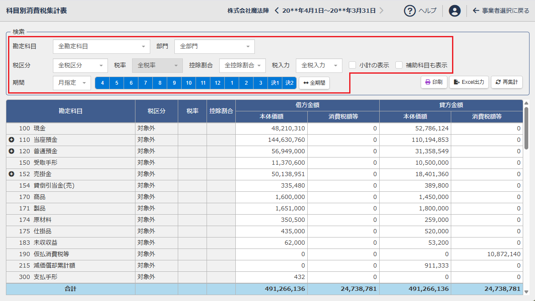Click the 控除割合 column header
Screen dimensions: 535x301
[221, 111]
